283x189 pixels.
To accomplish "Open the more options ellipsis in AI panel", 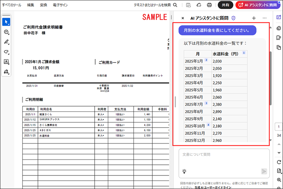I will point(265,18).
